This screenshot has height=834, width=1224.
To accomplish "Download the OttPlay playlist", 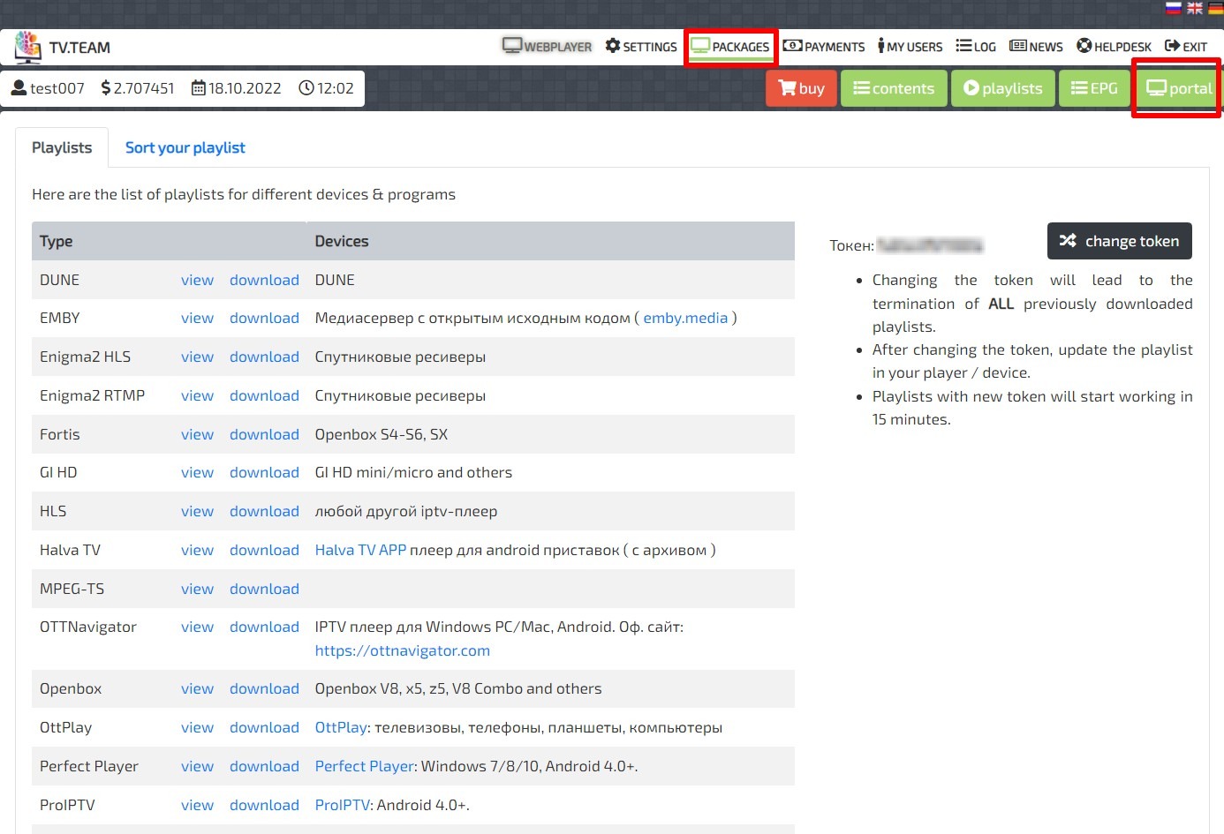I will [x=264, y=727].
